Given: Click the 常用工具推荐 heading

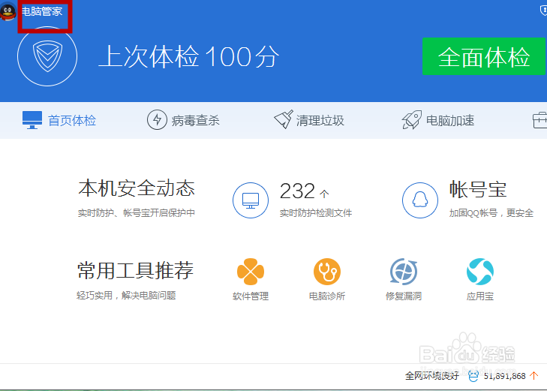Looking at the screenshot, I should pyautogui.click(x=135, y=271).
